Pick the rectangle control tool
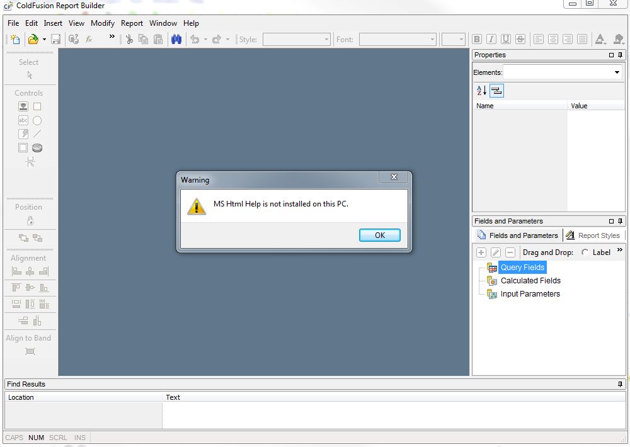 [x=37, y=106]
